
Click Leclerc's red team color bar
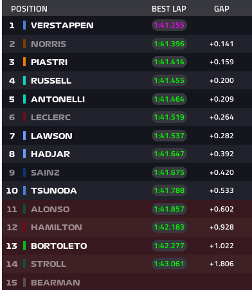24,117
